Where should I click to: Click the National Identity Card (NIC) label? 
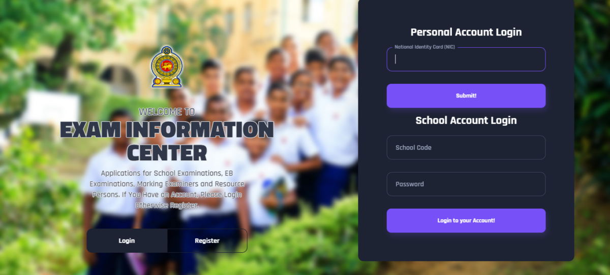pyautogui.click(x=424, y=47)
